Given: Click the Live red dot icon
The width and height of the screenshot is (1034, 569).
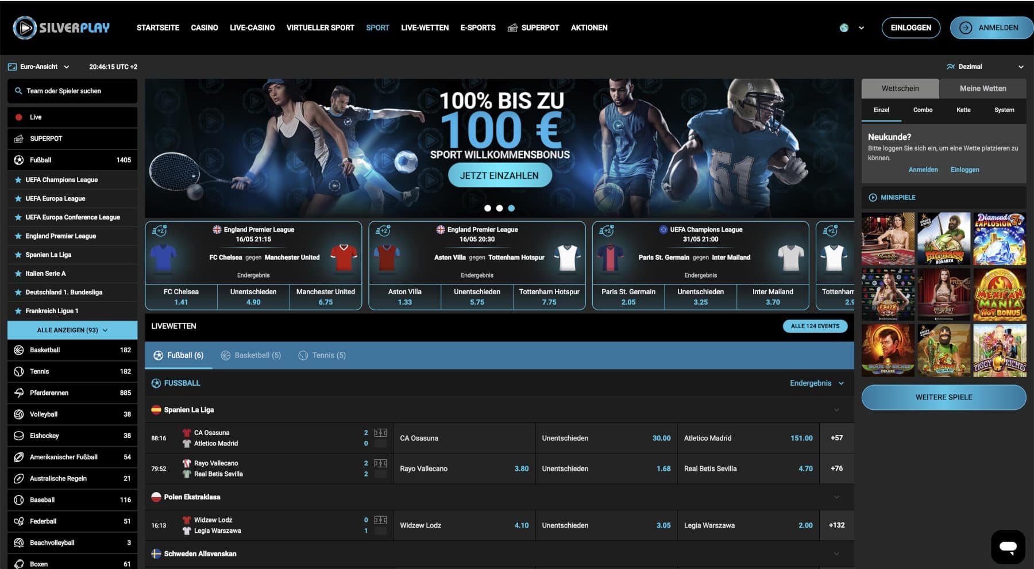Looking at the screenshot, I should click(x=19, y=117).
